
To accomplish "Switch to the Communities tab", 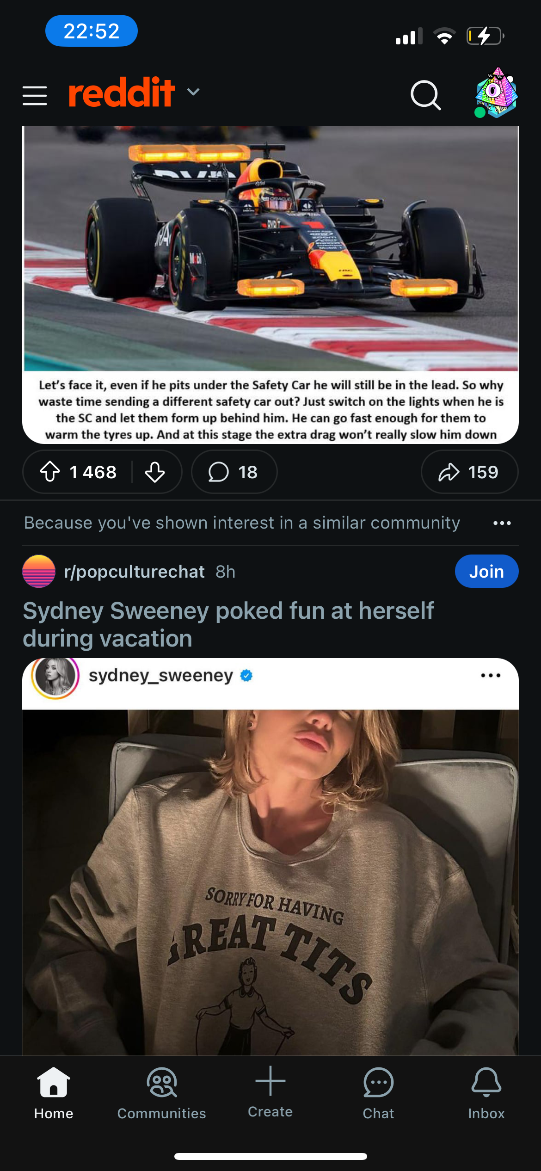I will pos(162,1093).
